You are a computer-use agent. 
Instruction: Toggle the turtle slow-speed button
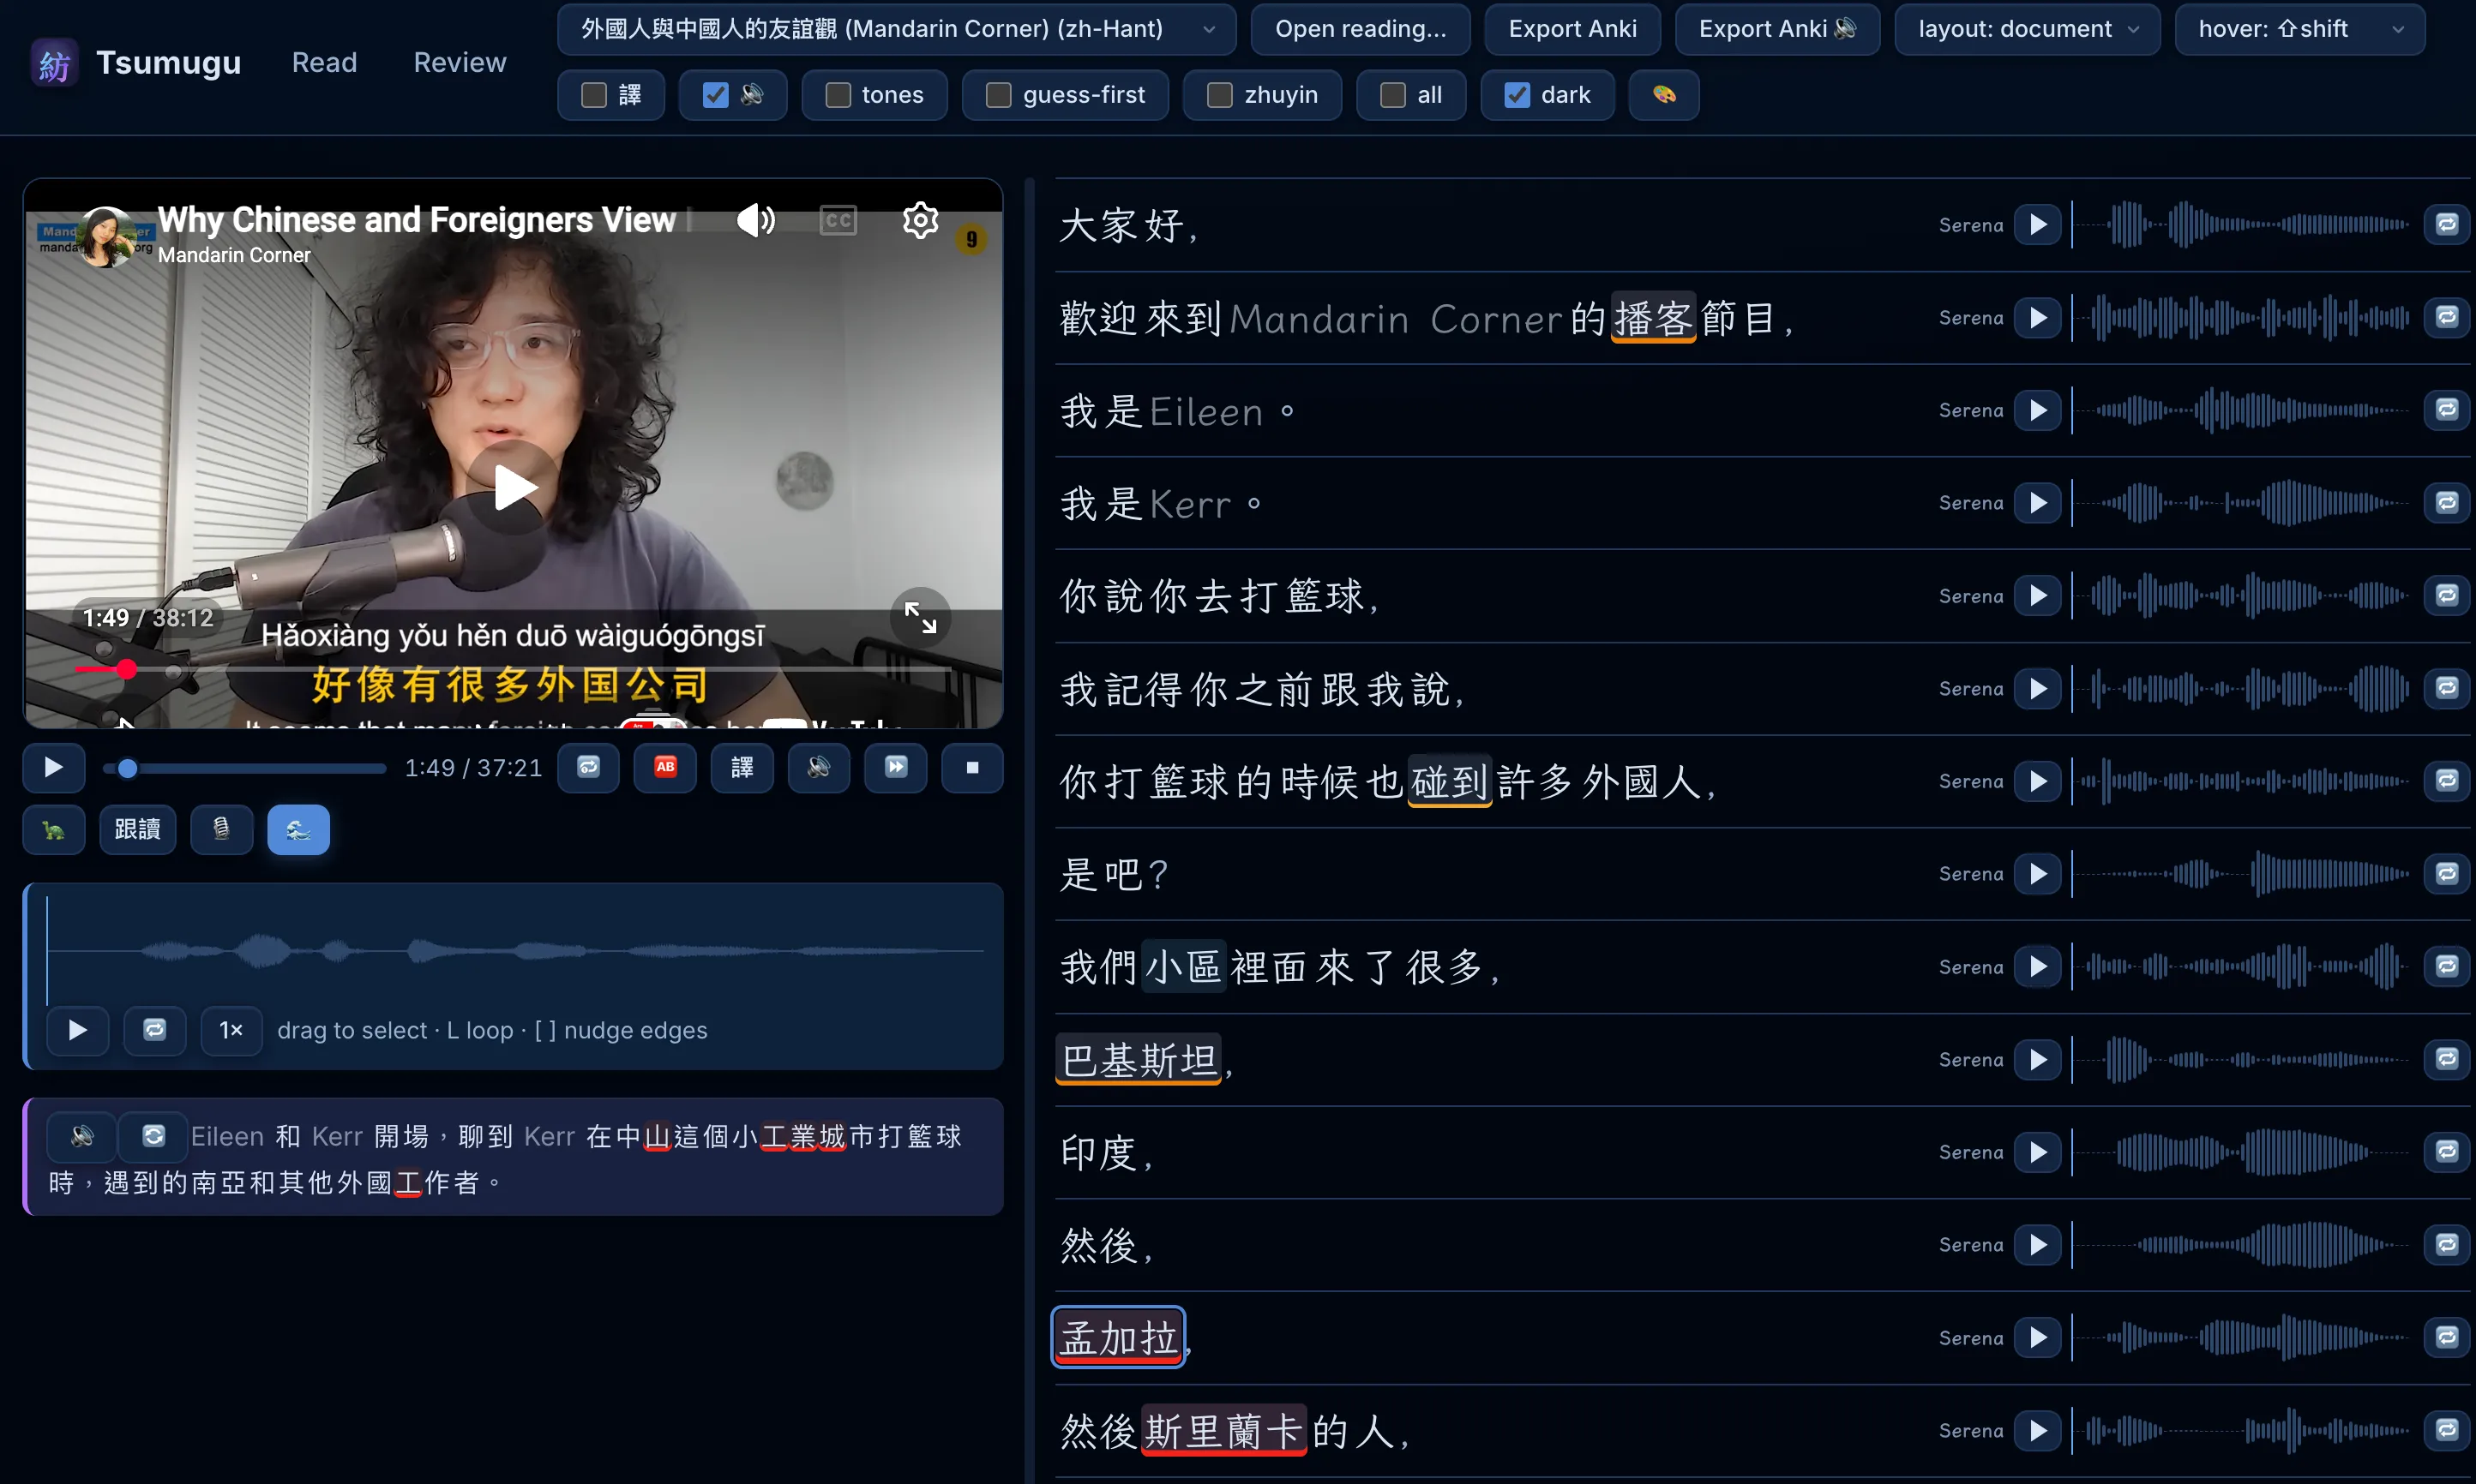point(53,830)
